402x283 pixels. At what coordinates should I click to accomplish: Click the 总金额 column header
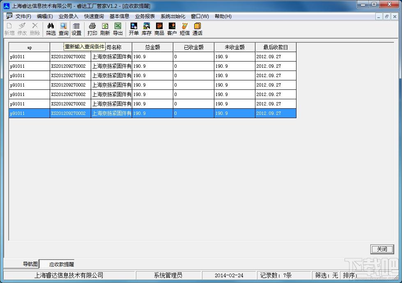point(152,48)
